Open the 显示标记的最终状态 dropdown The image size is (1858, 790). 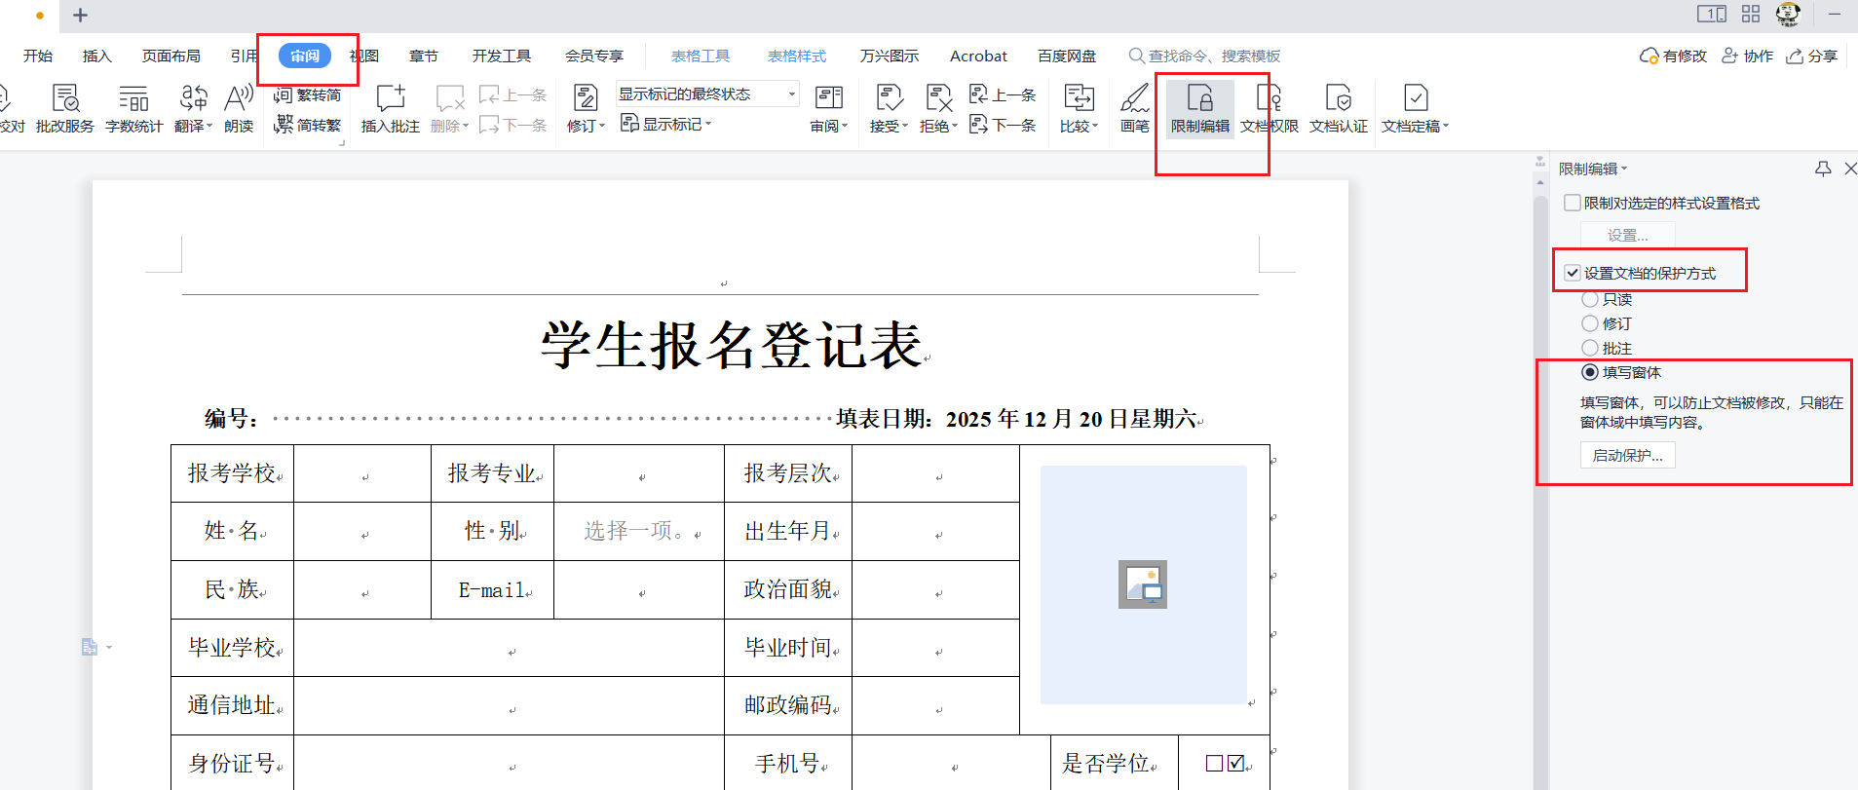pyautogui.click(x=791, y=94)
